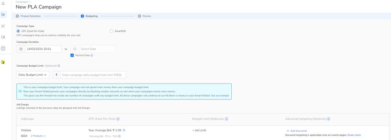391x140 pixels.
Task: Click the Wallets adgroup name
Action: tap(26, 130)
